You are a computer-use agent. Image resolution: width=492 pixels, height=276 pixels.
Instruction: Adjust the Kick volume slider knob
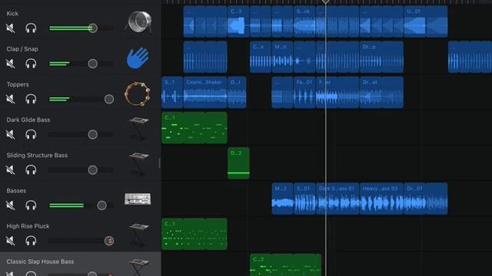(x=92, y=28)
